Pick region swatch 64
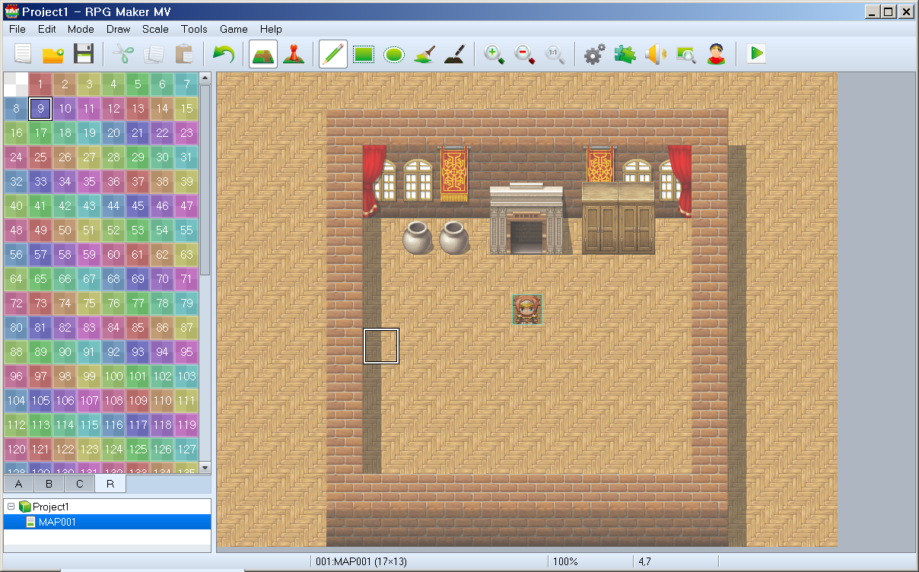Image resolution: width=919 pixels, height=572 pixels. 16,279
